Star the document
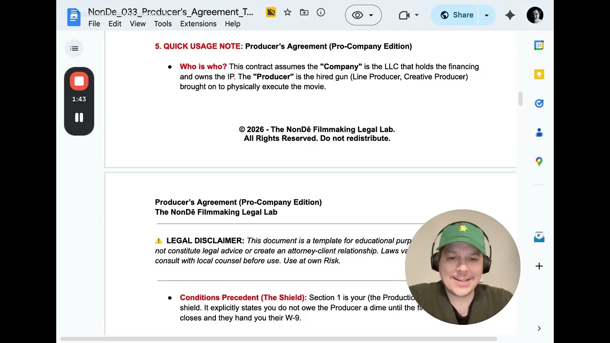 [x=287, y=12]
